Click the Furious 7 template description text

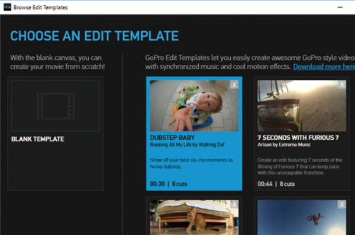(300, 166)
